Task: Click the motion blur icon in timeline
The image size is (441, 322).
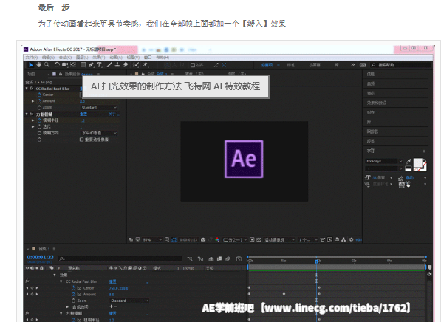Action: (x=228, y=258)
